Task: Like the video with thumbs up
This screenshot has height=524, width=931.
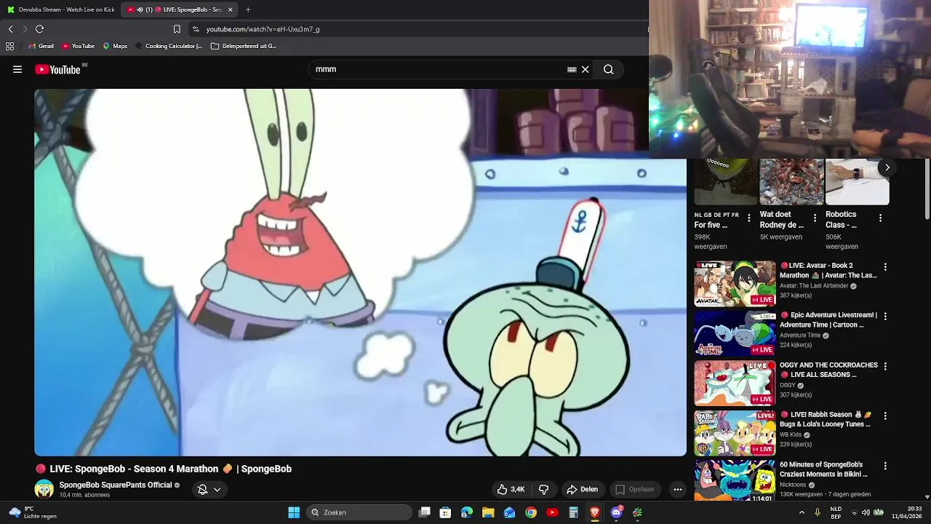Action: [x=511, y=490]
